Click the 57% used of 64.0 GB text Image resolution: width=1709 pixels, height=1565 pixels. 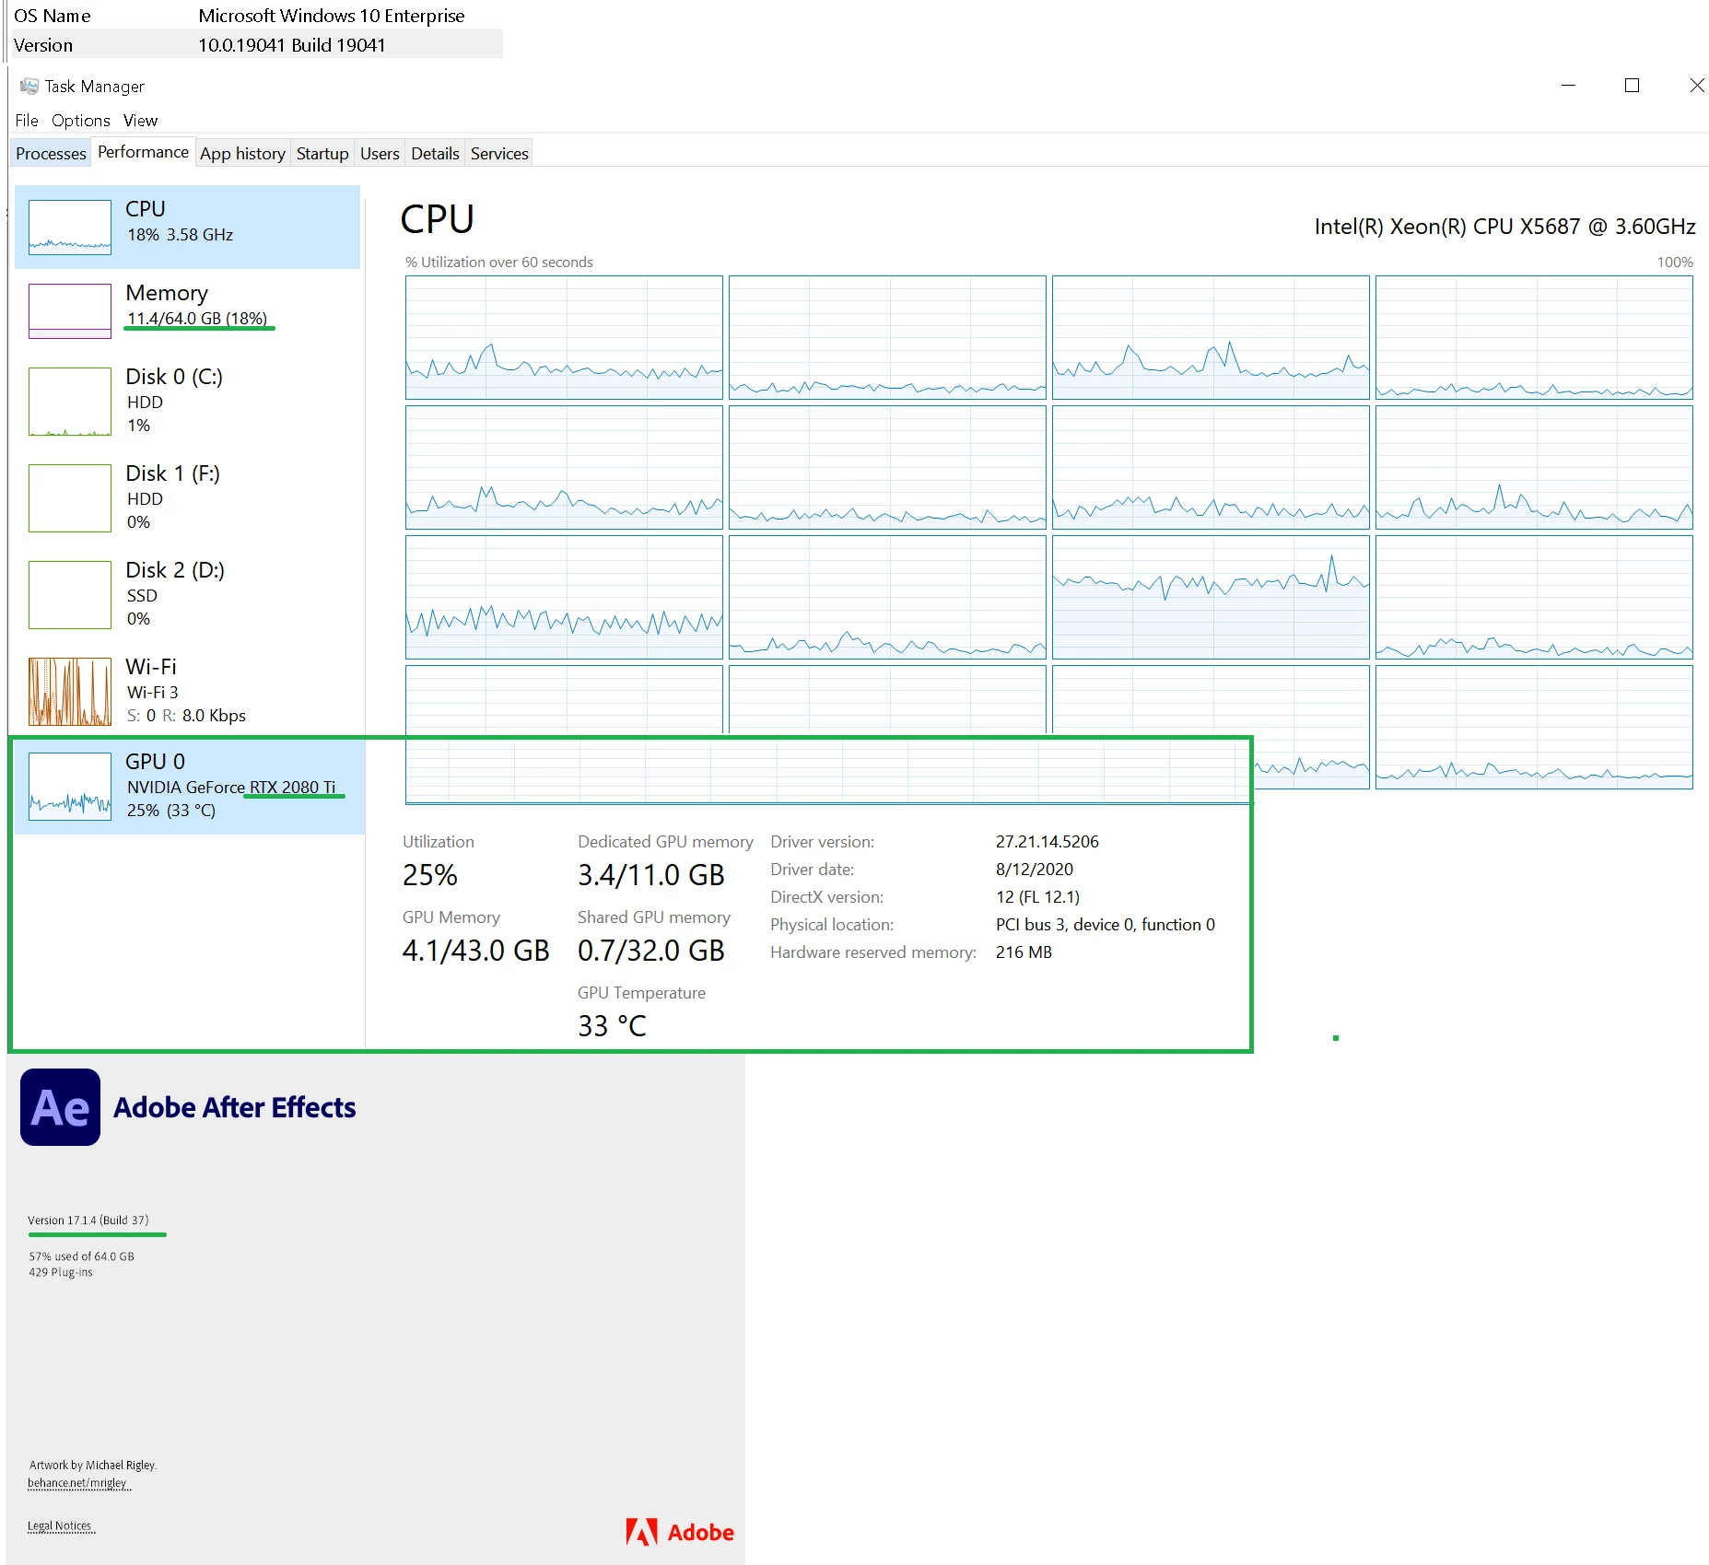pos(81,1256)
